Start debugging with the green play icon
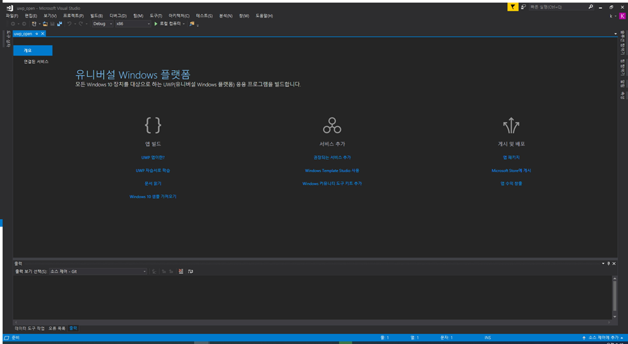Screen dimensions: 628x344 pos(156,24)
